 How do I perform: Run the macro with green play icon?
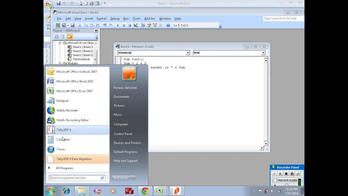(118, 25)
